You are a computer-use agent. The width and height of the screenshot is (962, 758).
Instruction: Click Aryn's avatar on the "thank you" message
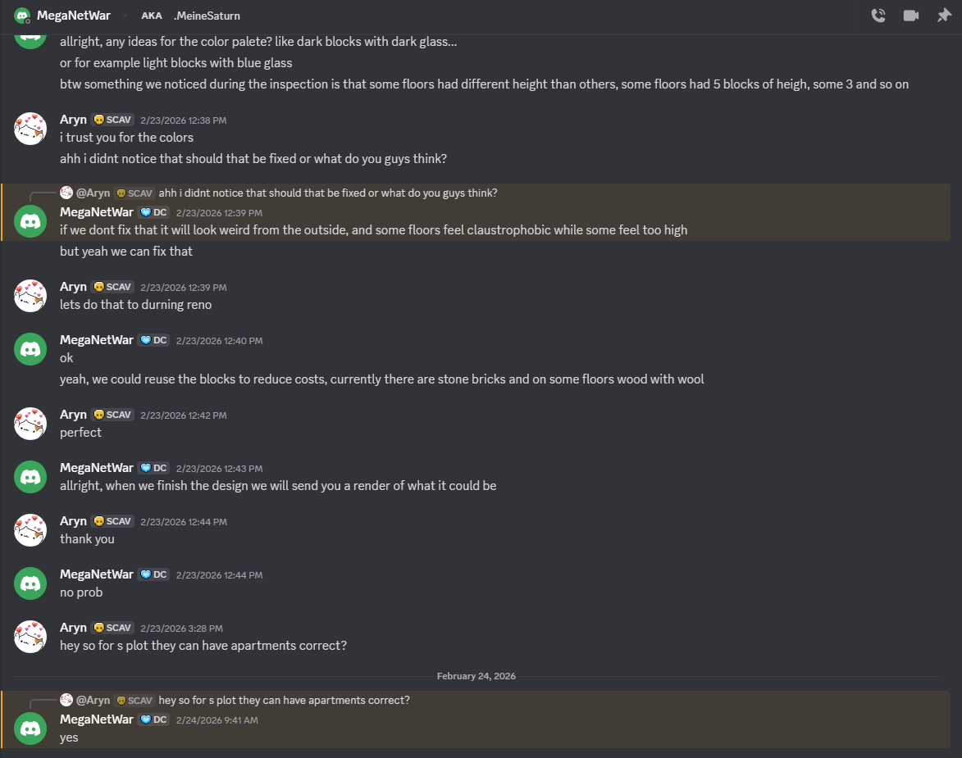pos(30,530)
